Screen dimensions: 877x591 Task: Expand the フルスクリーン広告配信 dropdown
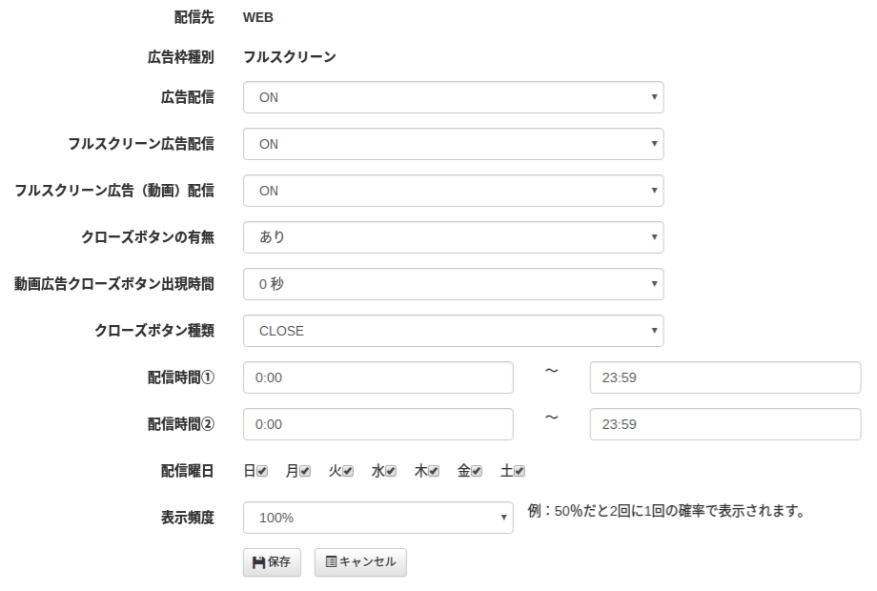(x=454, y=144)
